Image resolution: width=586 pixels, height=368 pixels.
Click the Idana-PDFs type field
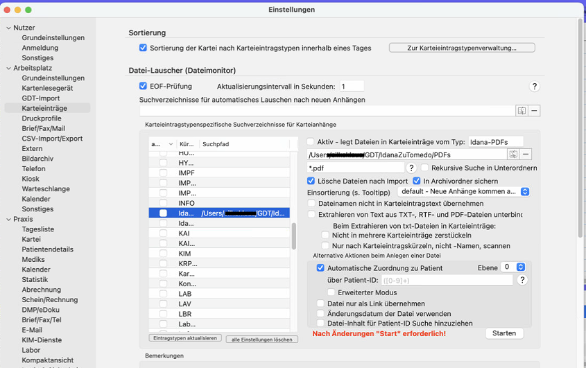pyautogui.click(x=496, y=142)
